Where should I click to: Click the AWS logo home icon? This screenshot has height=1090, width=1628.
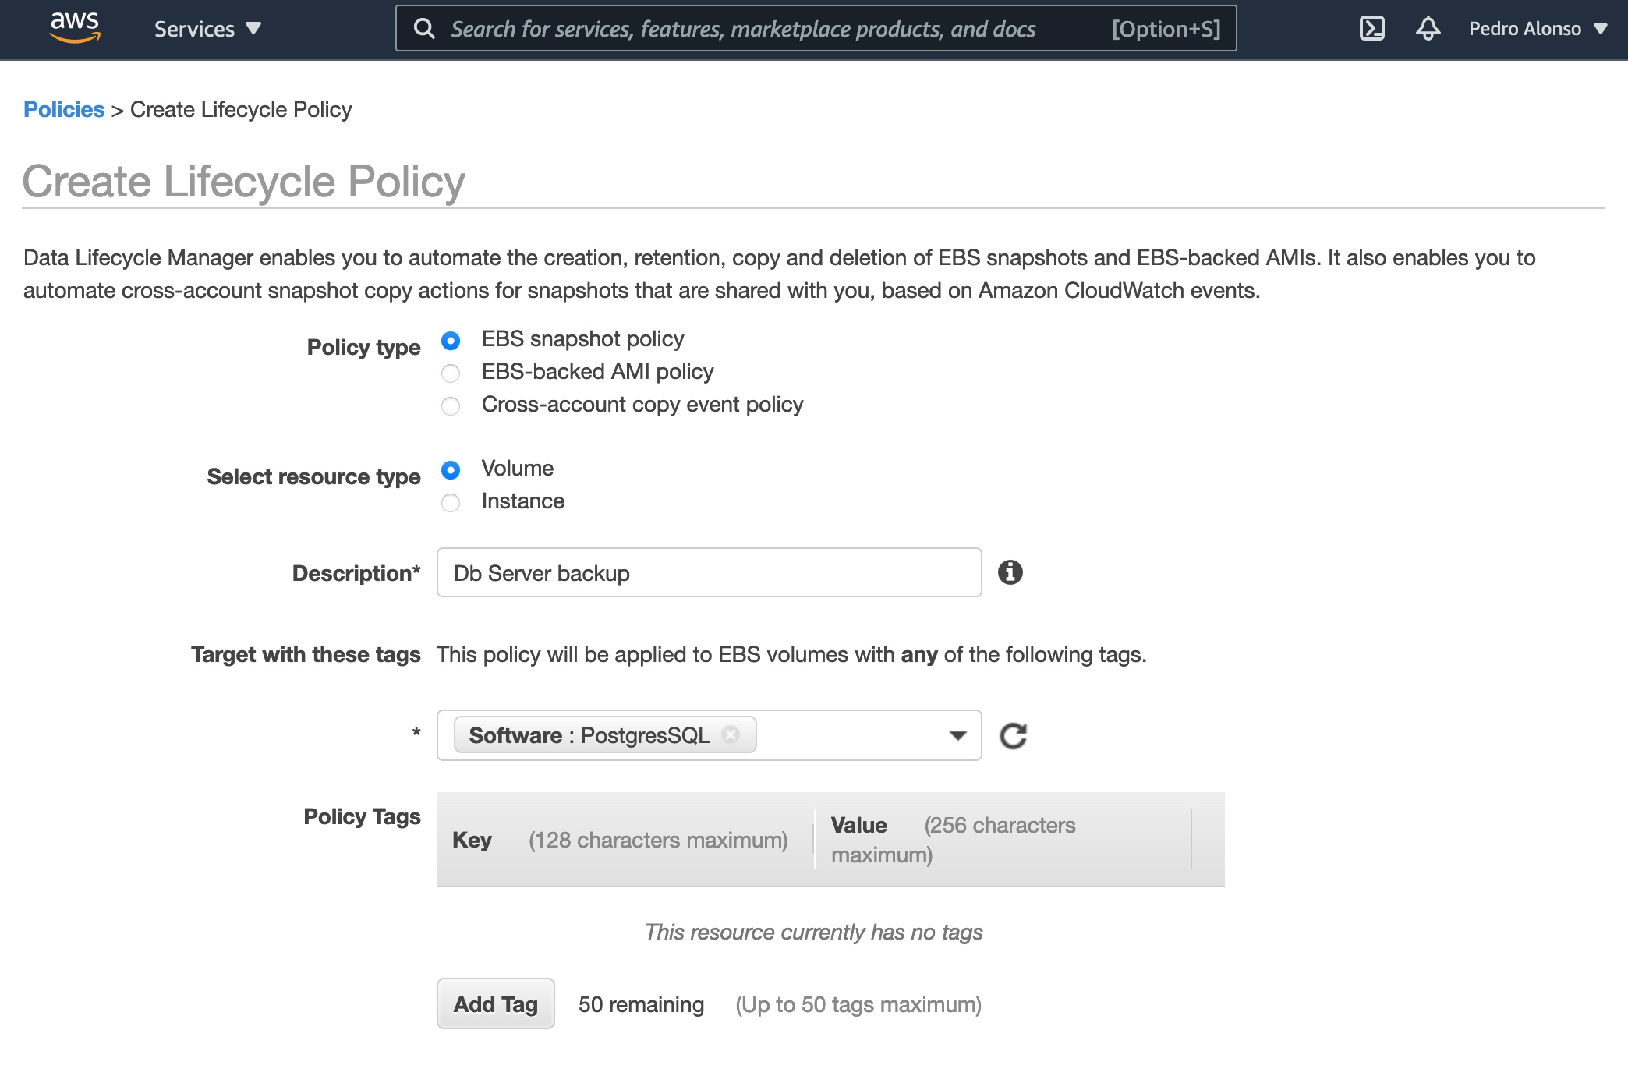pyautogui.click(x=75, y=28)
